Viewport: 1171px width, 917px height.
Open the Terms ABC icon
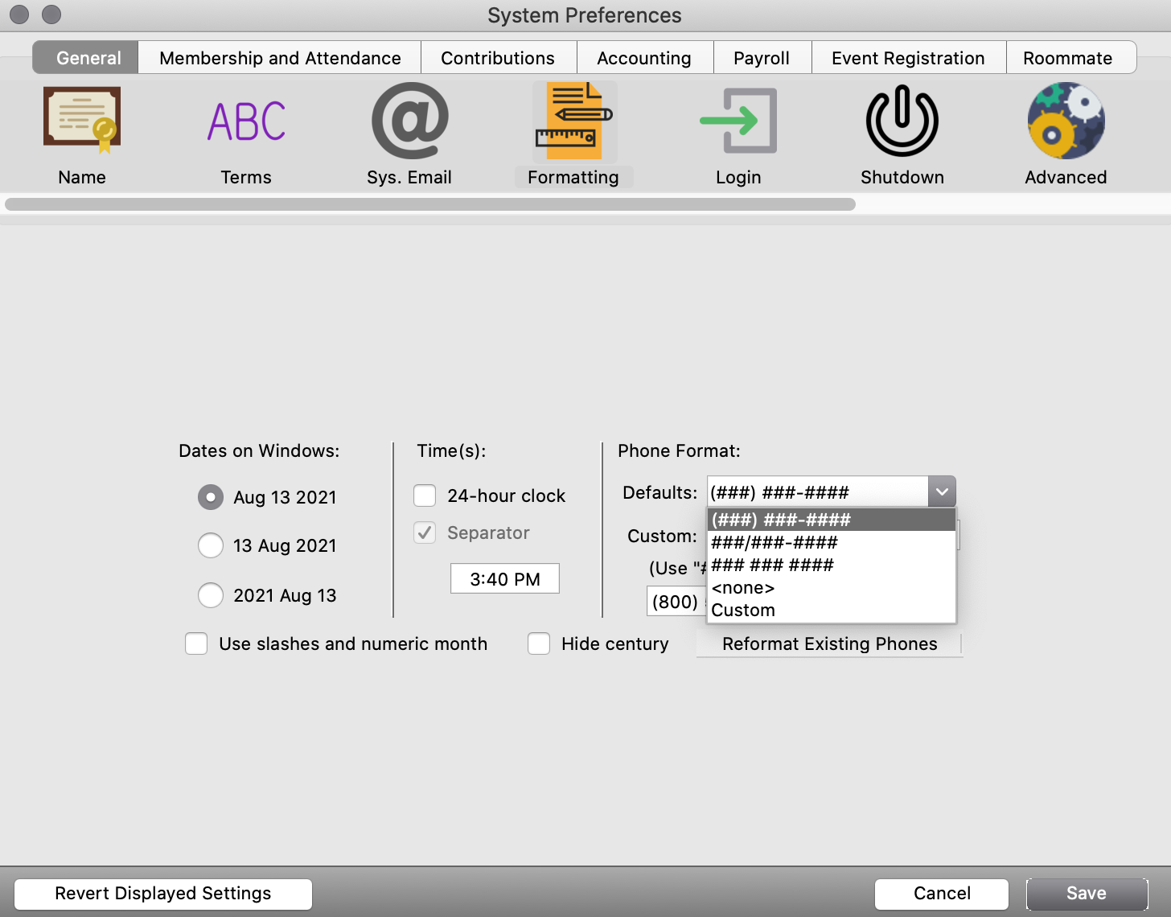(x=246, y=121)
